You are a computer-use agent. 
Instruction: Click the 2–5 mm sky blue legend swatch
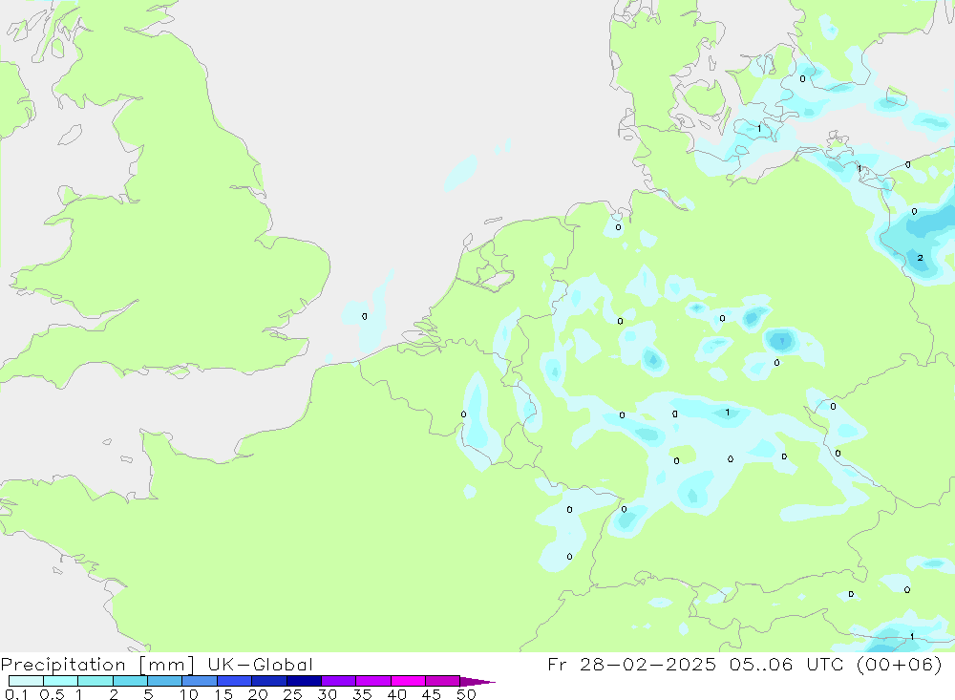tap(130, 681)
